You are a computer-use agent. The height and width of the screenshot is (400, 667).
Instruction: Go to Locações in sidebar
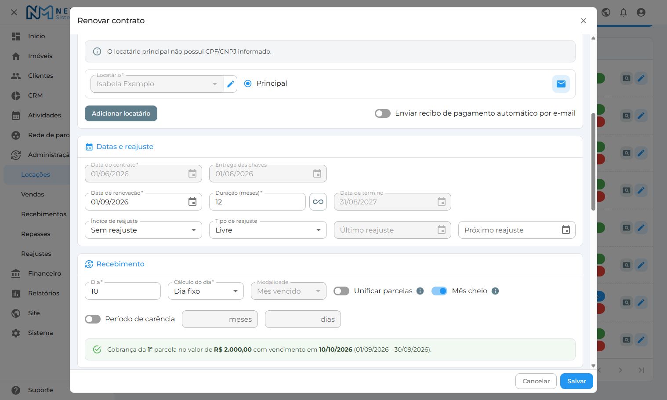[36, 175]
